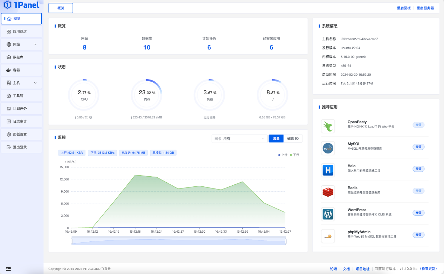
Task: Click the chart's time range zoom slider
Action: point(179,241)
